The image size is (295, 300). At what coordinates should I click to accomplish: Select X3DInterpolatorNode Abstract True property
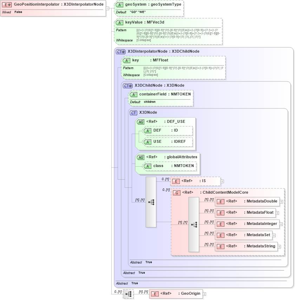point(127,283)
